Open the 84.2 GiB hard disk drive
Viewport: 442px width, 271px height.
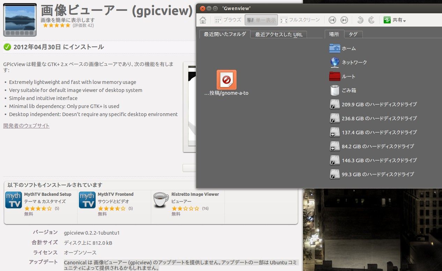[372, 146]
